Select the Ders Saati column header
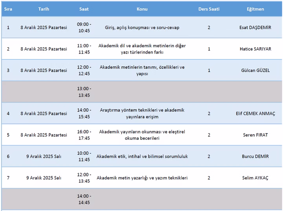Image resolution: width=283 pixels, height=211 pixels. (x=209, y=9)
